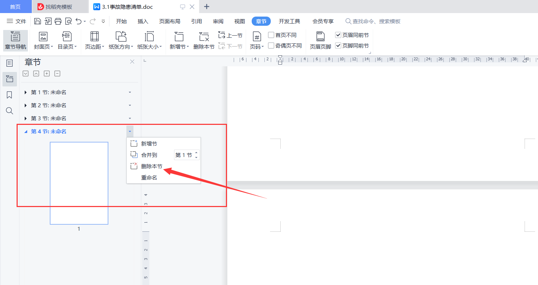The height and width of the screenshot is (285, 538).
Task: Open the document outline sidebar icon
Action: [10, 63]
